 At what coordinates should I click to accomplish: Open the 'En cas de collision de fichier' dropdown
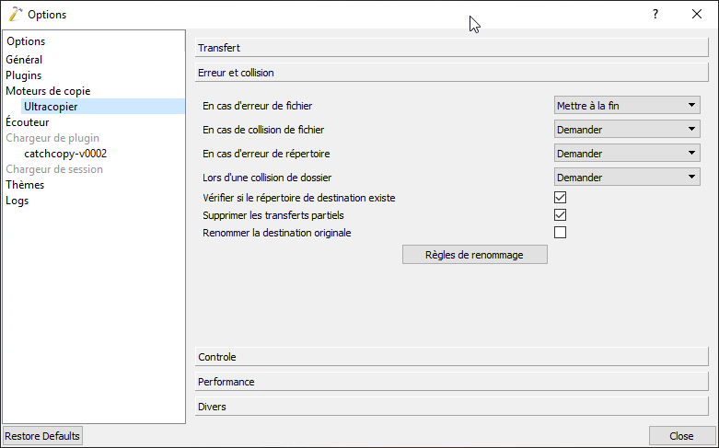coord(628,130)
